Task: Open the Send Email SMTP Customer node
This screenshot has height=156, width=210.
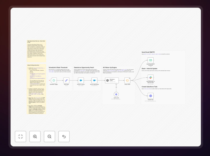Action: click(150, 60)
